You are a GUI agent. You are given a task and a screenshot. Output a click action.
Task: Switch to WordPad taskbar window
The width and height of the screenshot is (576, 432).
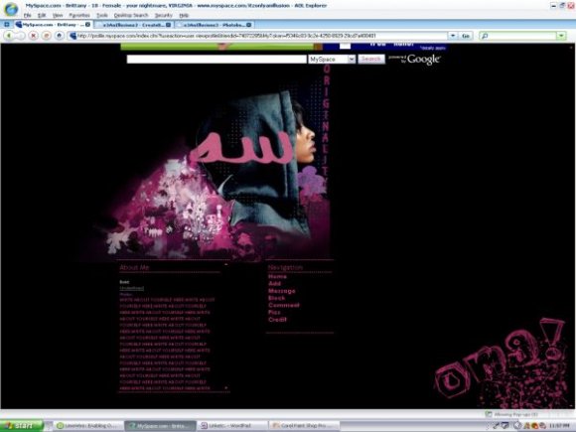[x=230, y=426]
